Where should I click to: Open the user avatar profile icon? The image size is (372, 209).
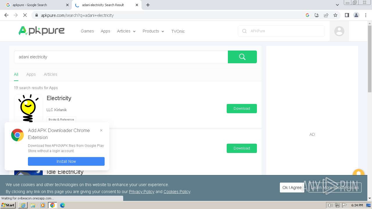click(x=339, y=31)
